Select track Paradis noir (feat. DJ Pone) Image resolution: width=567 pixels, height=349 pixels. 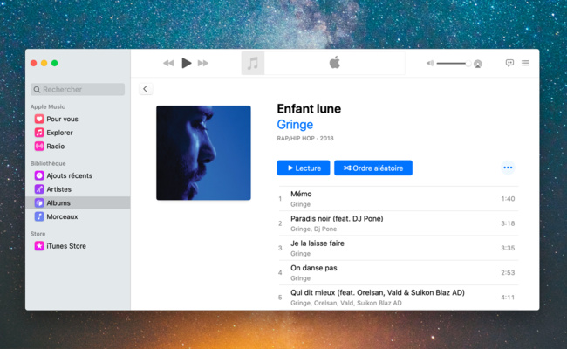tap(398, 223)
